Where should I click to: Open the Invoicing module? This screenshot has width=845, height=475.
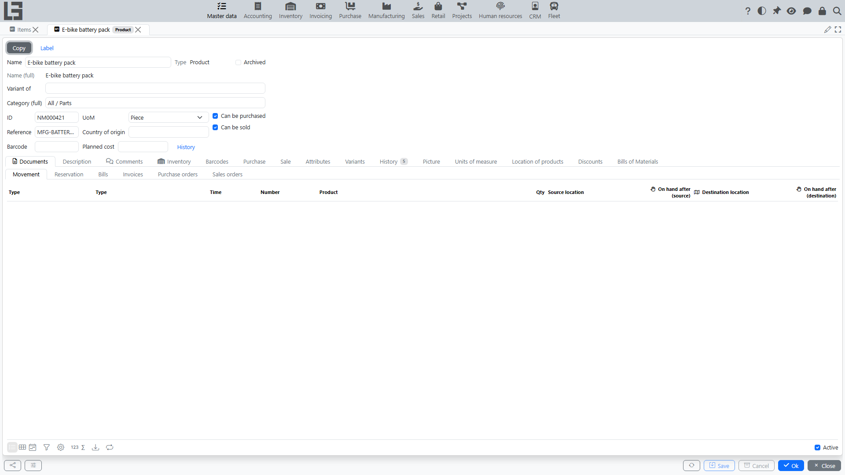coord(320,11)
